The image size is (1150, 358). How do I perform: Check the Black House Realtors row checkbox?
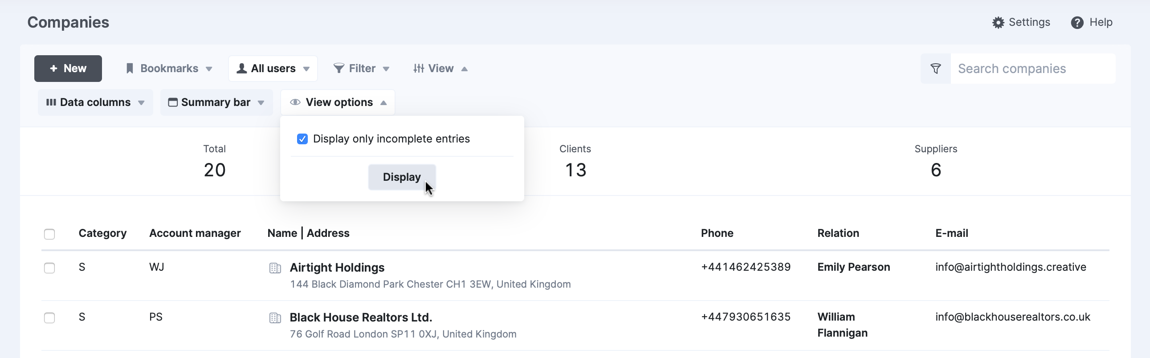[49, 318]
